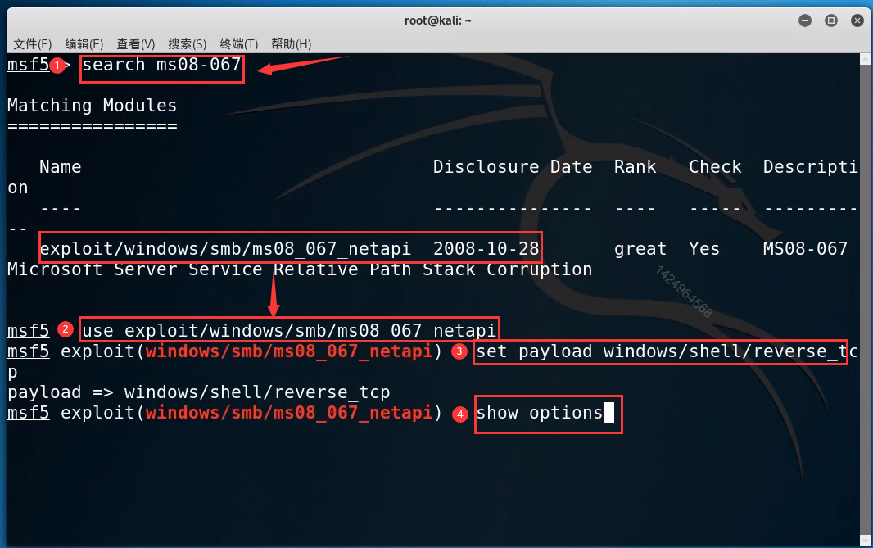Open the 查看(V) menu

point(136,44)
